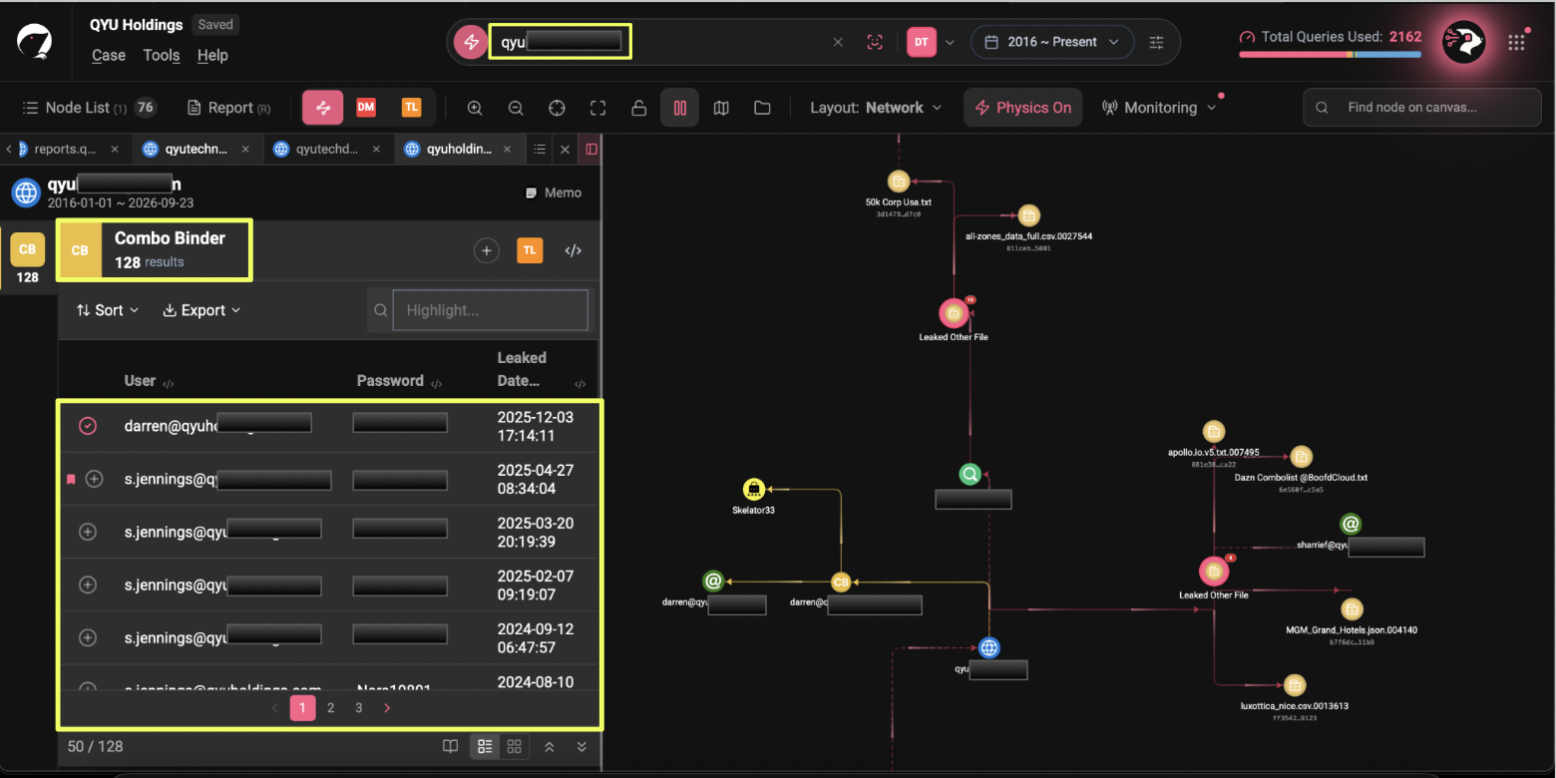Image resolution: width=1556 pixels, height=778 pixels.
Task: Open the map view icon
Action: [x=721, y=108]
